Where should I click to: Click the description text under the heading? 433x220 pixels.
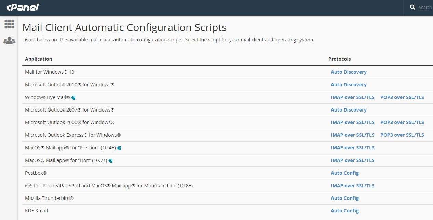[168, 40]
